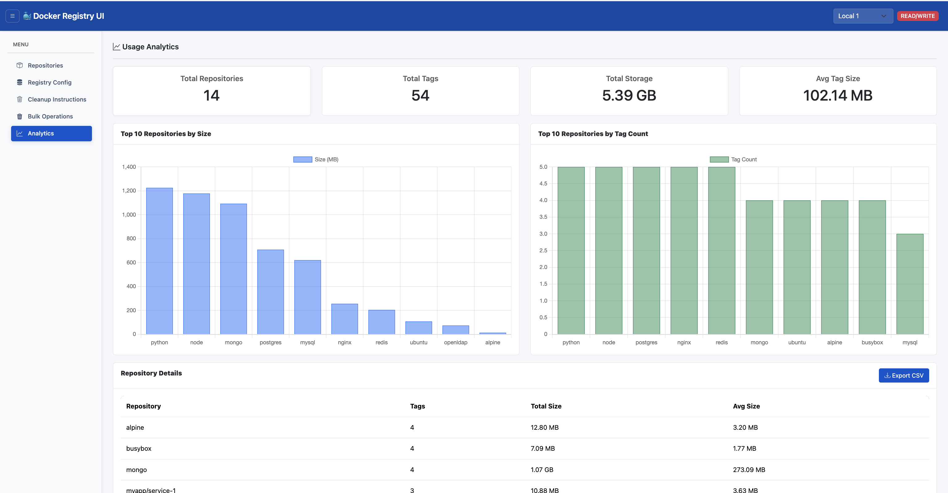948x493 pixels.
Task: Click the Cleanup Instructions trash icon
Action: click(19, 99)
